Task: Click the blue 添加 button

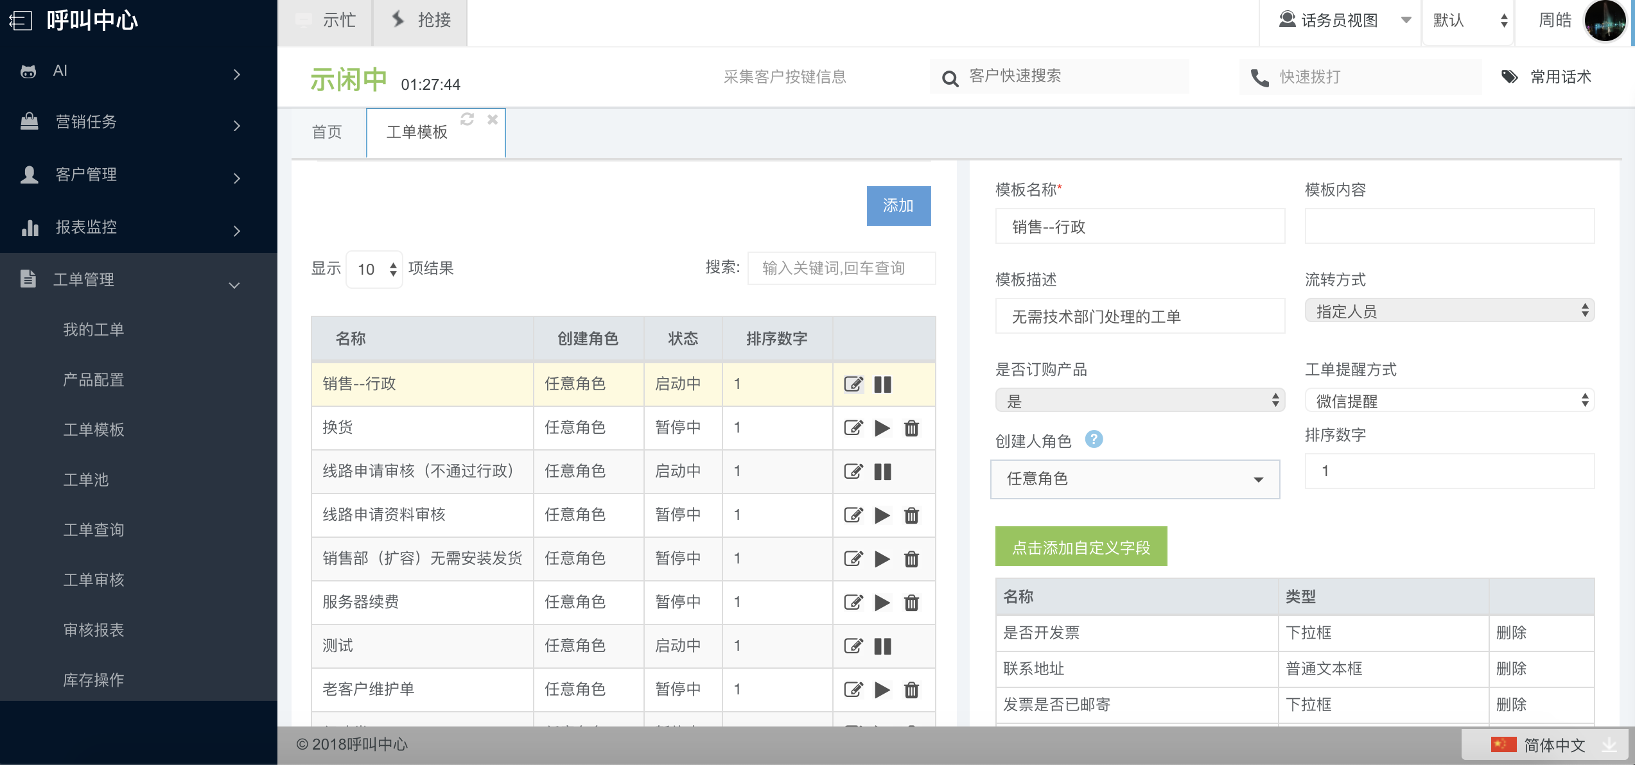Action: pos(898,206)
